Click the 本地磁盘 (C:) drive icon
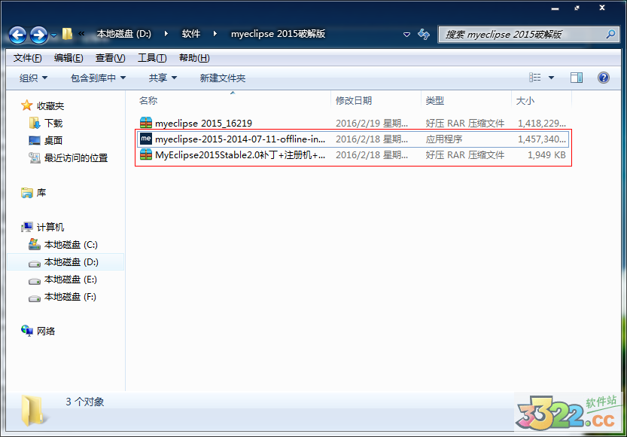 click(35, 245)
